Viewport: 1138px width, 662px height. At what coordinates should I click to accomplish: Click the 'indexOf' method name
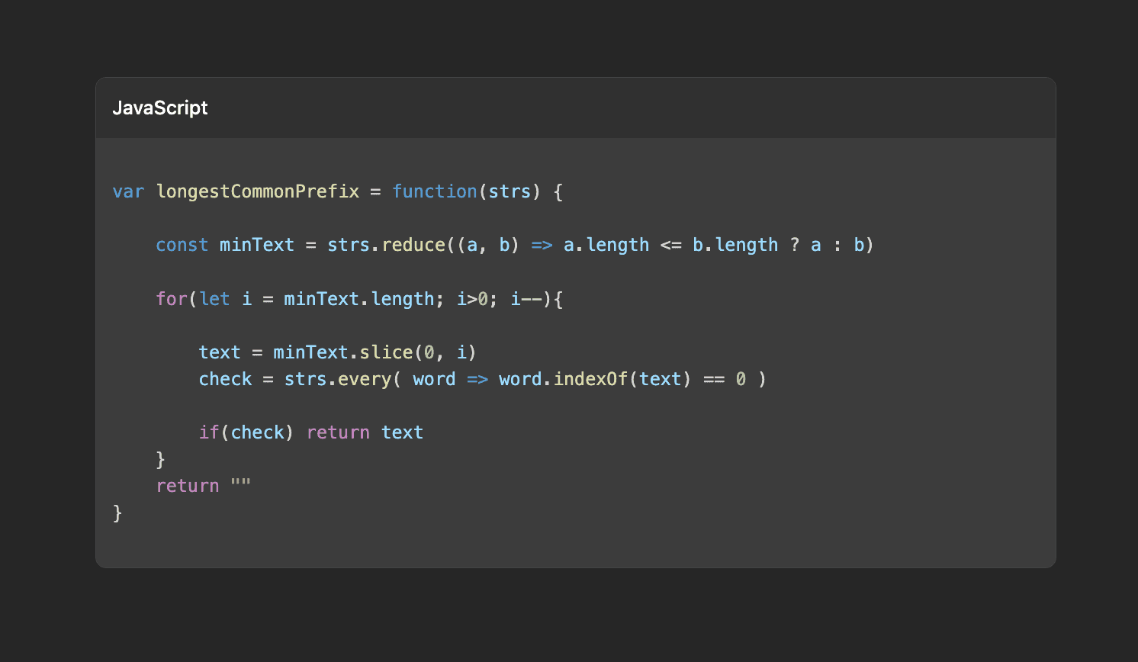pos(591,379)
